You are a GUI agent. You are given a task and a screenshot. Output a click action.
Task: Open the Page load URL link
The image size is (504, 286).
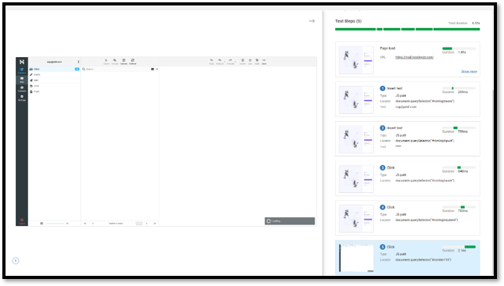click(414, 57)
